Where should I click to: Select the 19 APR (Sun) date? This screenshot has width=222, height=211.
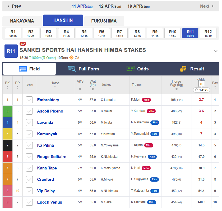(x=138, y=6)
